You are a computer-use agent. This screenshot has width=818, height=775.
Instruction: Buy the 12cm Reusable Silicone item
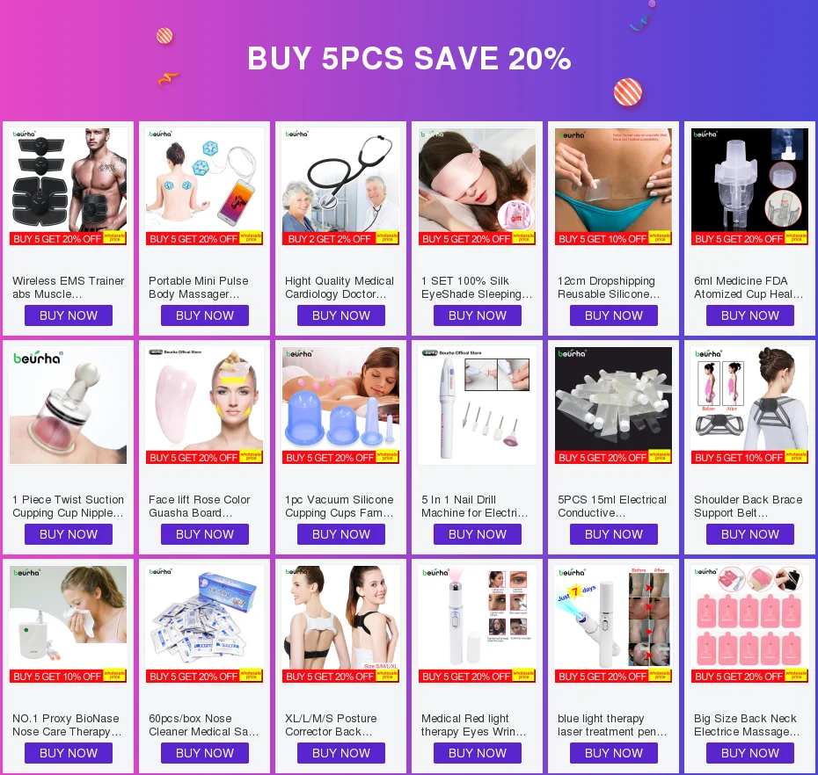pos(614,315)
